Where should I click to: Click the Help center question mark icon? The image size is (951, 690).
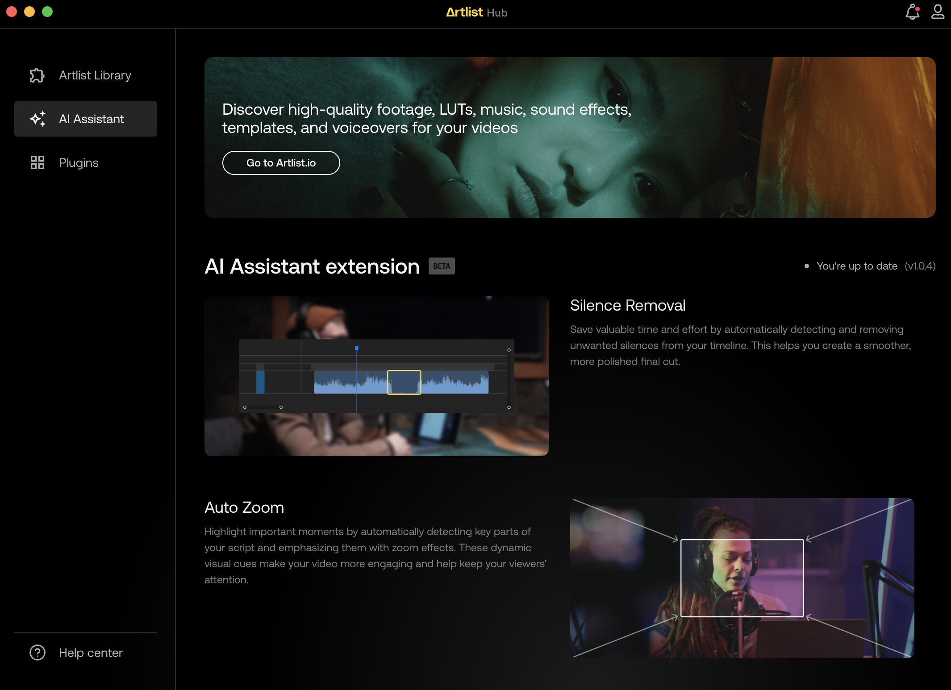38,653
